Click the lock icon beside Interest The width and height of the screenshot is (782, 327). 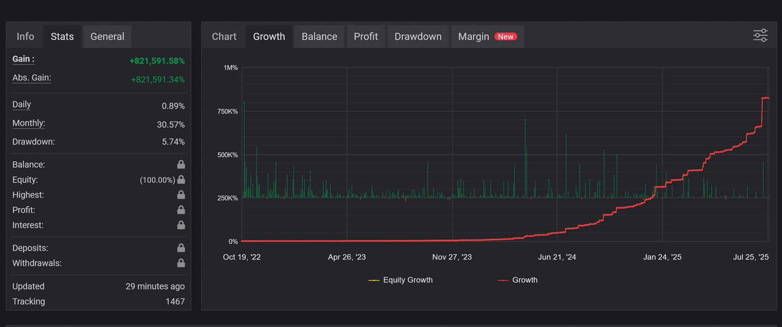(x=181, y=224)
